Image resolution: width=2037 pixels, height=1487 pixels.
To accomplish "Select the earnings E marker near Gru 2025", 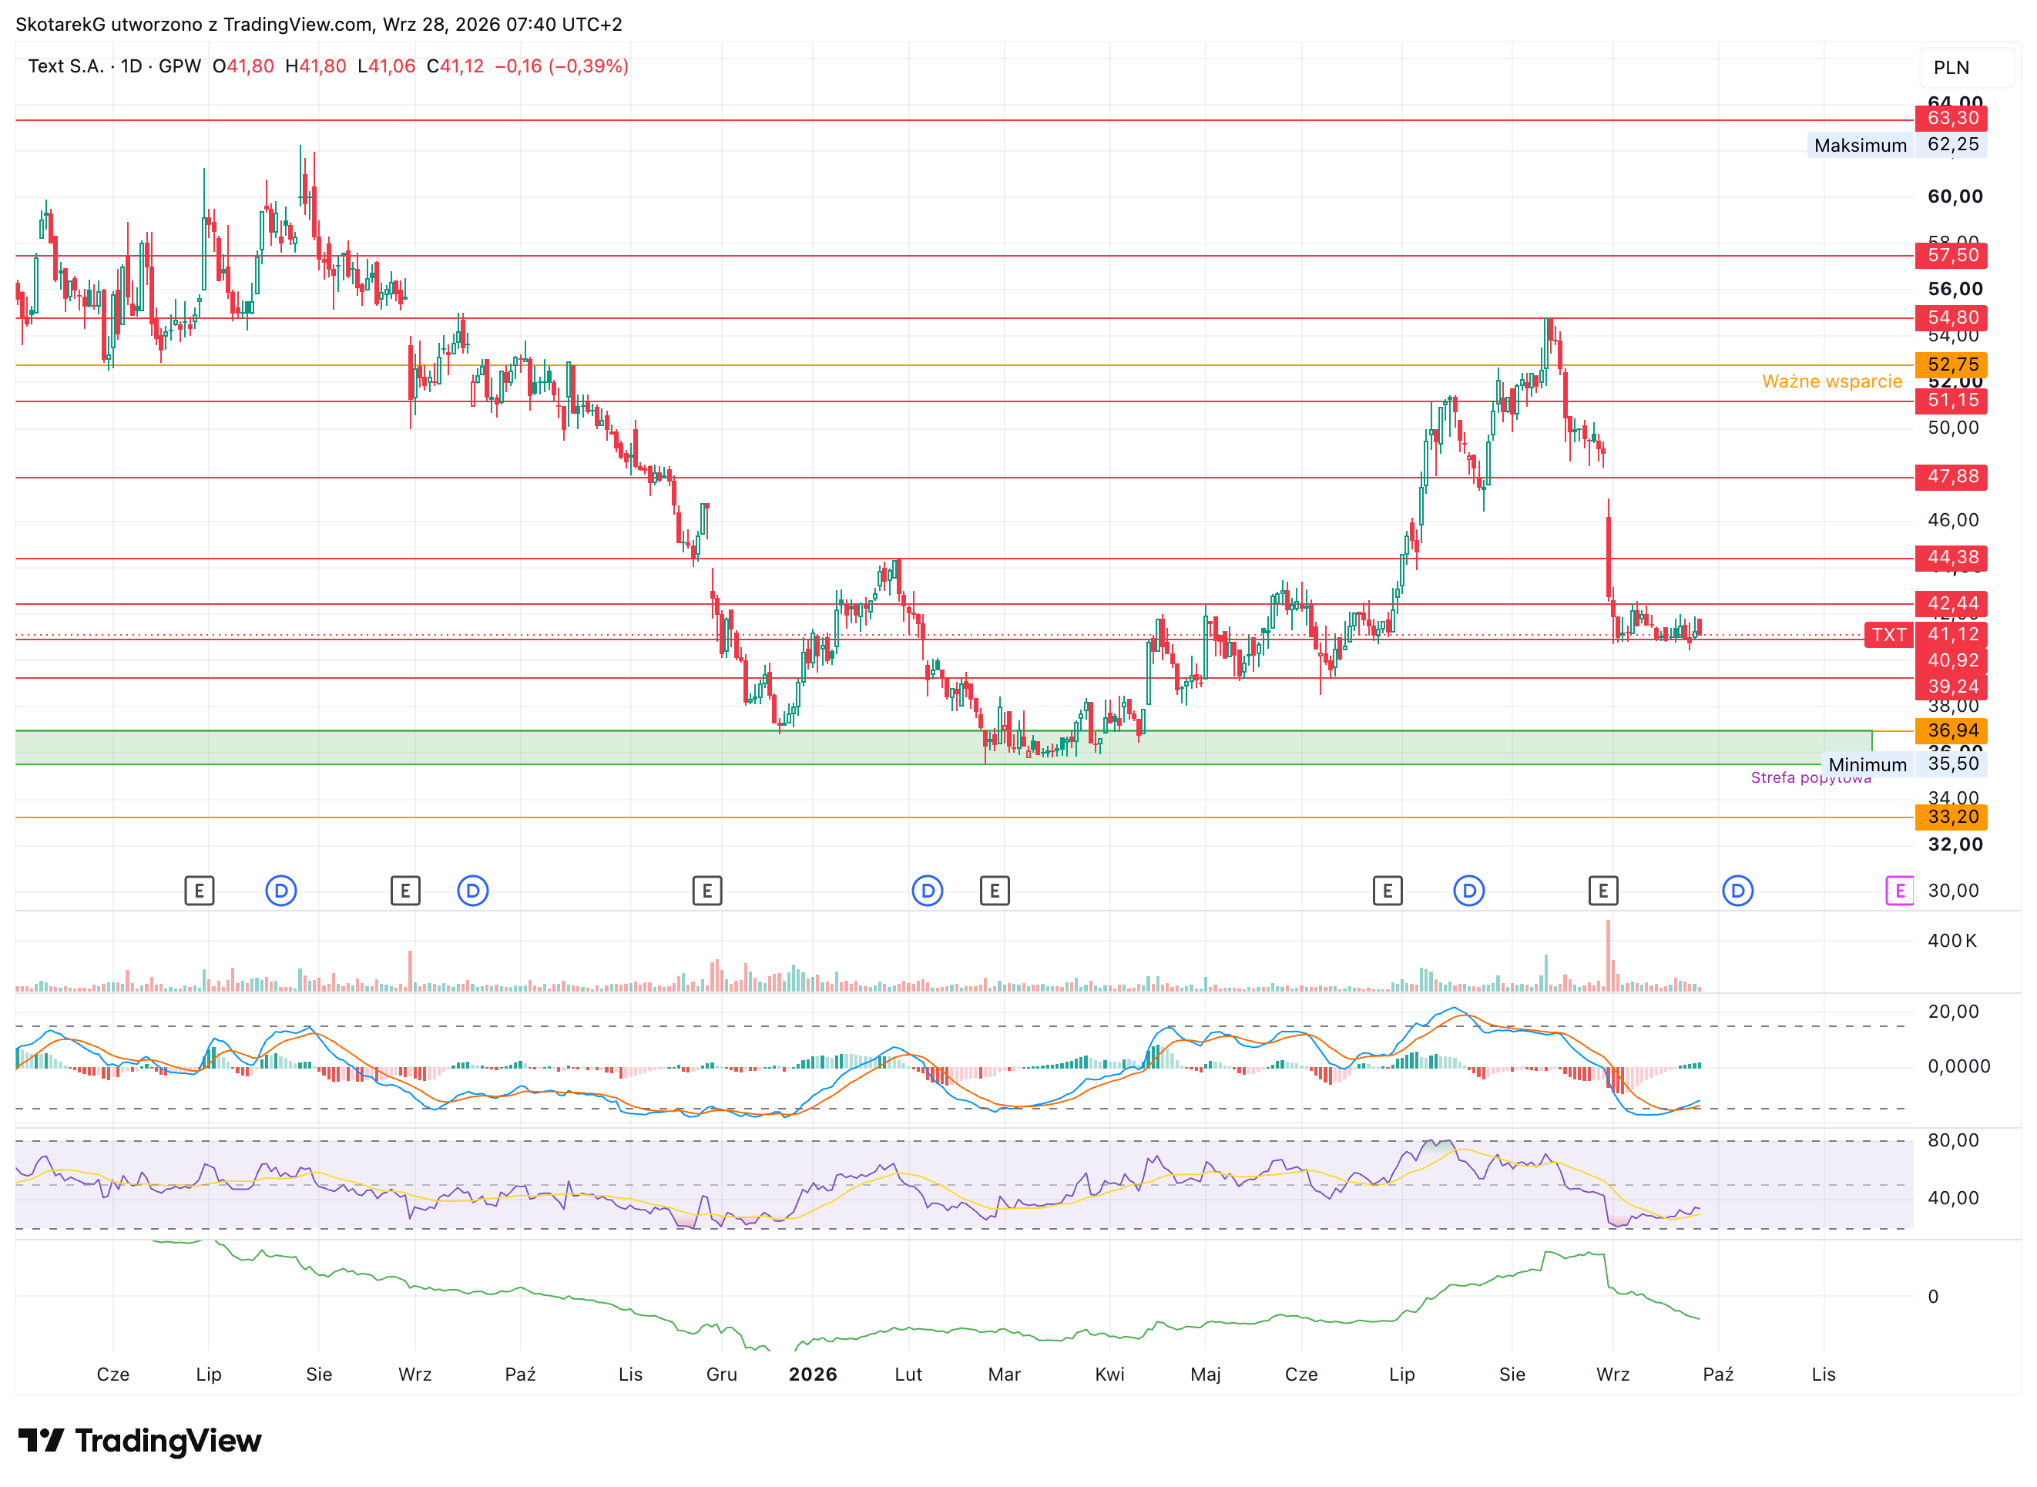I will 706,891.
